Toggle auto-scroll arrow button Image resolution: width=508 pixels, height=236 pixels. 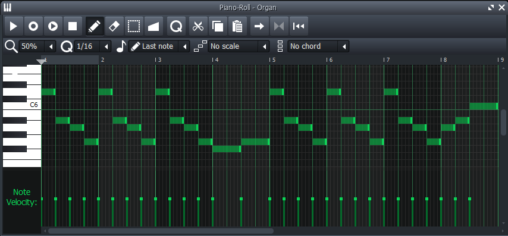259,26
